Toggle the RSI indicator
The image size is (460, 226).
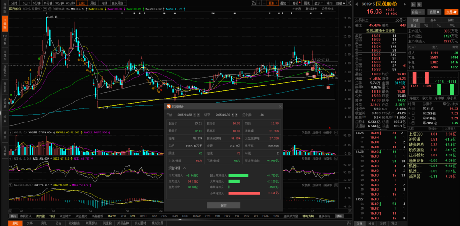click(x=133, y=216)
